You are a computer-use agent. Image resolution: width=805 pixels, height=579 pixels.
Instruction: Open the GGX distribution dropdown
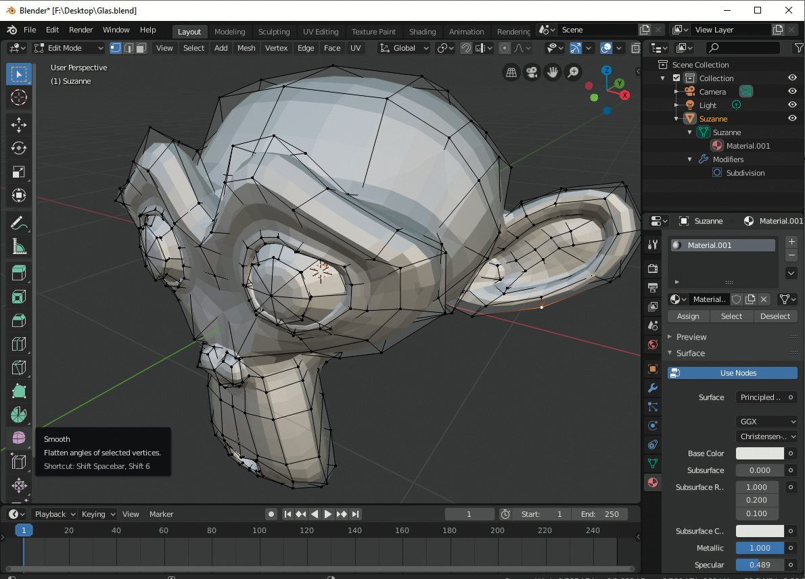tap(766, 422)
